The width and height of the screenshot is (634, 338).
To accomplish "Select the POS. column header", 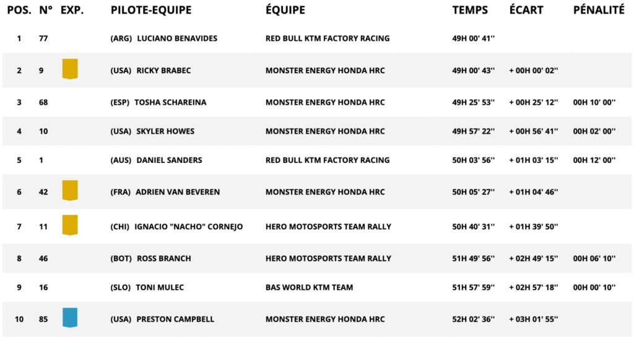I will [19, 10].
